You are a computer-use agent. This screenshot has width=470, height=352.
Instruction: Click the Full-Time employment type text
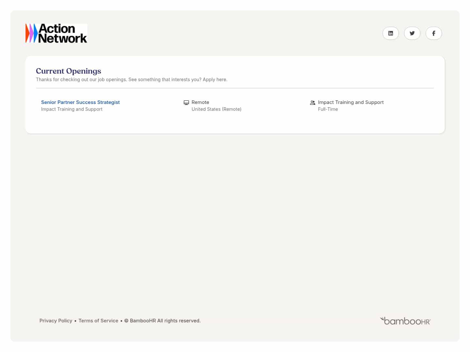[x=328, y=109]
